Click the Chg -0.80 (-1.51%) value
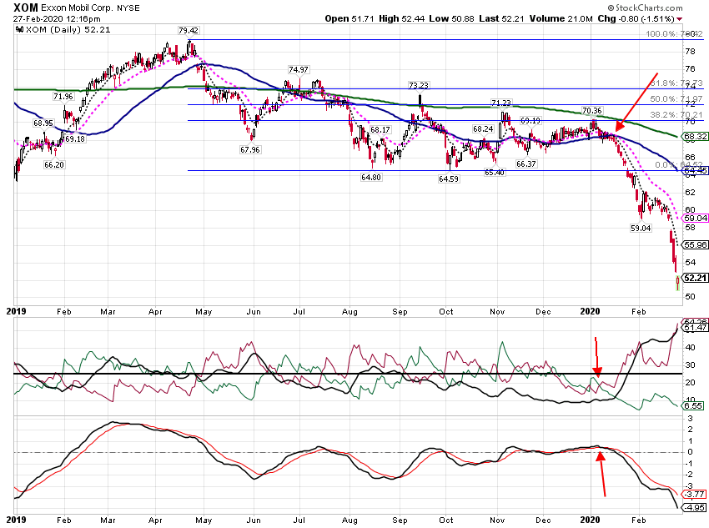 [x=636, y=19]
